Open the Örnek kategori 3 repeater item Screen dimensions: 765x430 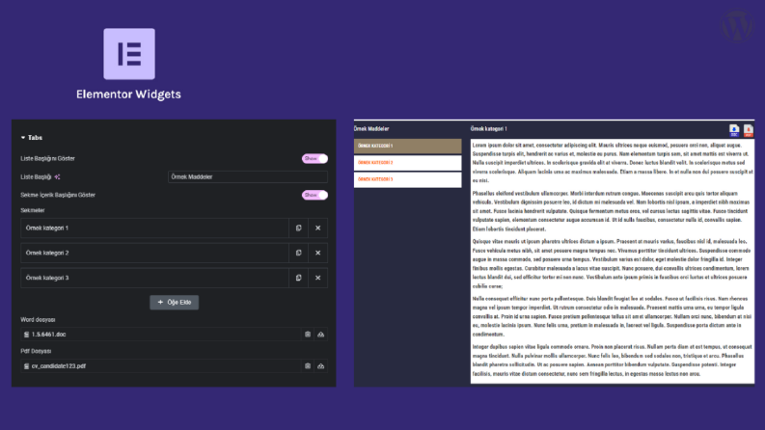(154, 278)
